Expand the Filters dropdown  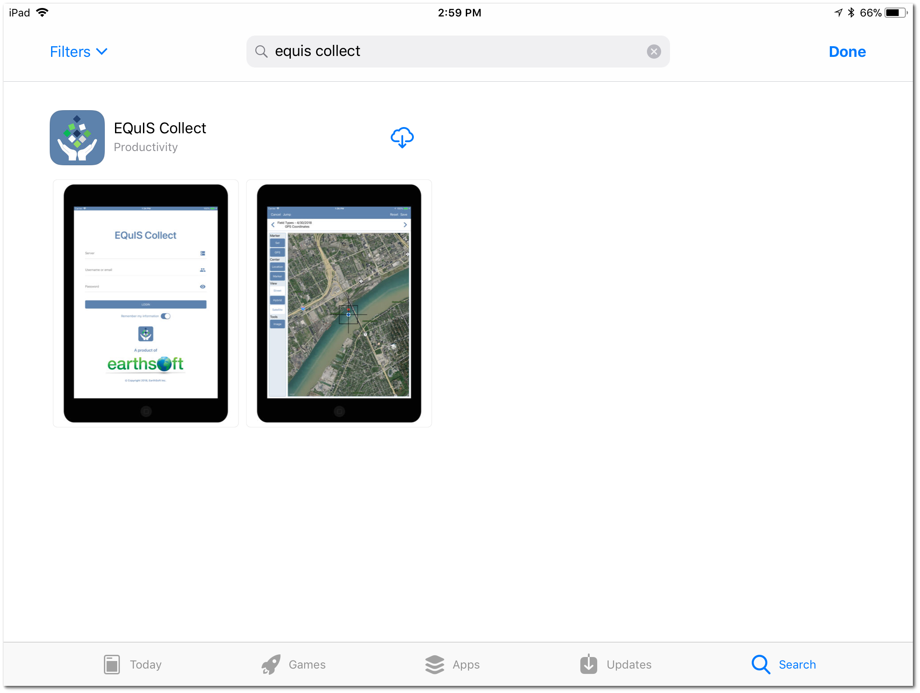(x=79, y=52)
